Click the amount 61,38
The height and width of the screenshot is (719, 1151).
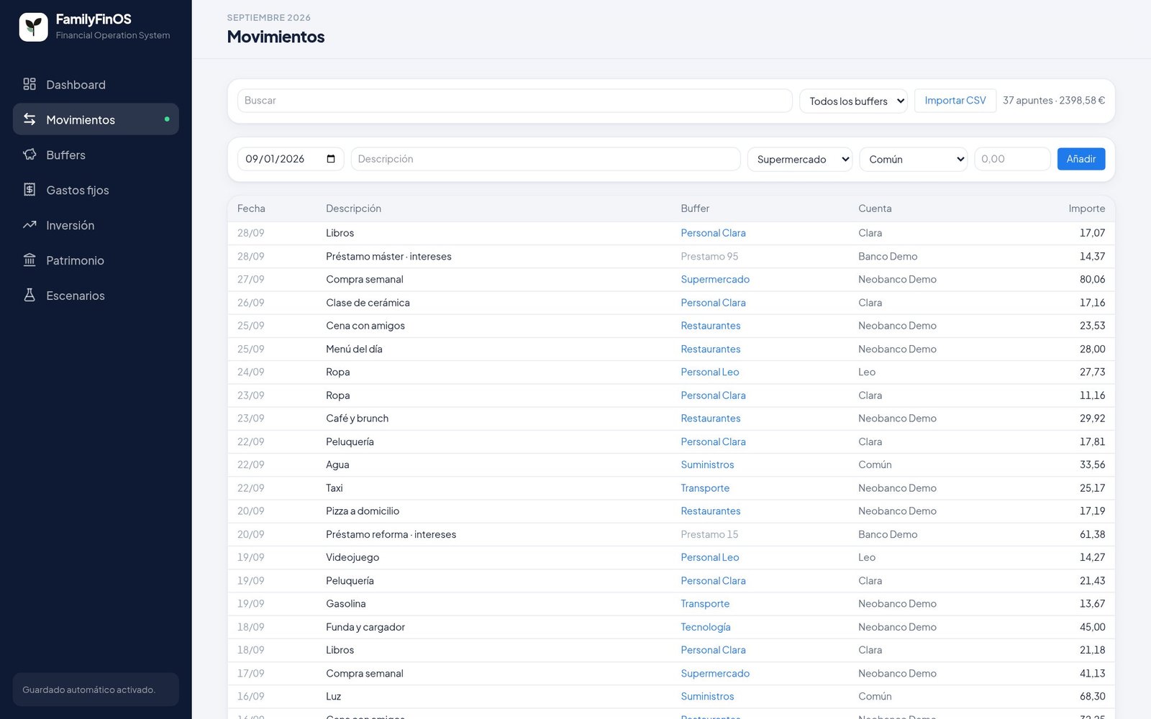(x=1092, y=534)
